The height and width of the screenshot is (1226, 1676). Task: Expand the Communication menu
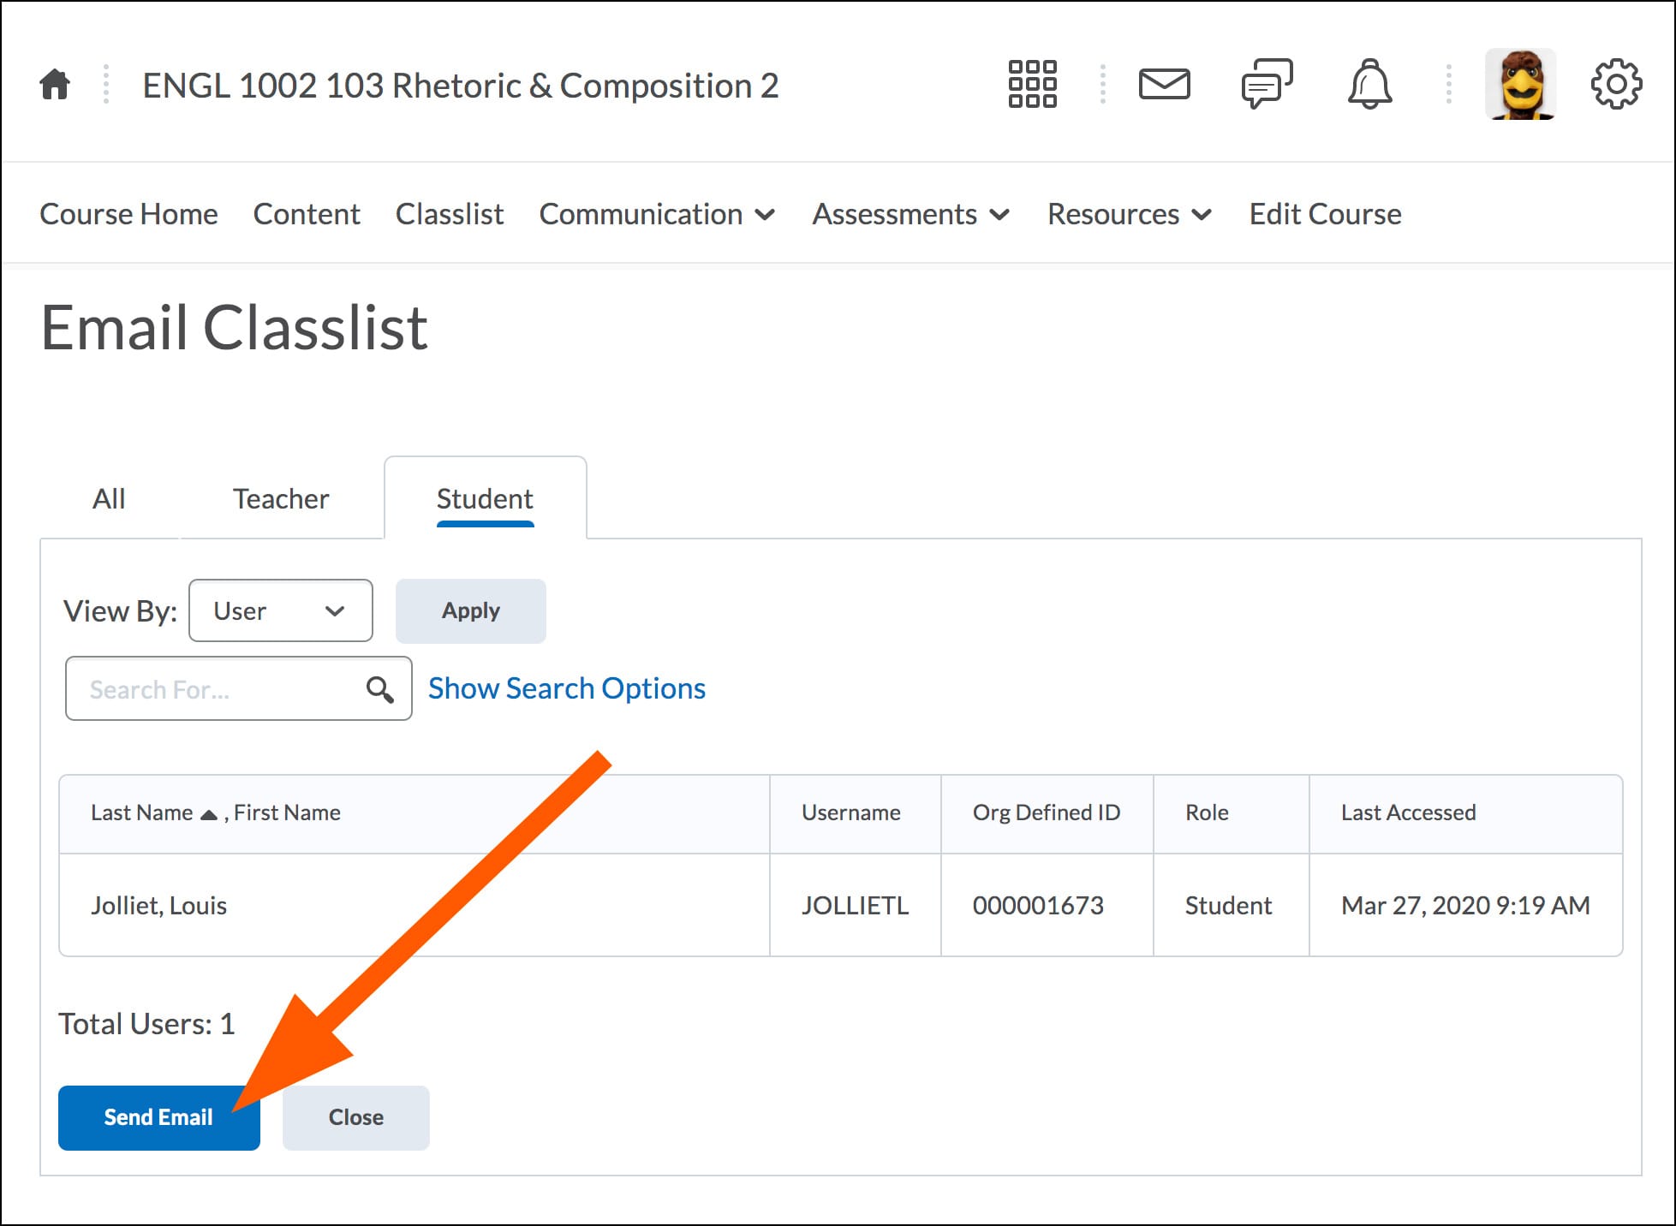pyautogui.click(x=657, y=214)
